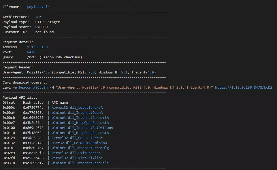Click offset 0x0129 in API list
Image resolution: width=277 pixels, height=170 pixels.
[x=9, y=138]
